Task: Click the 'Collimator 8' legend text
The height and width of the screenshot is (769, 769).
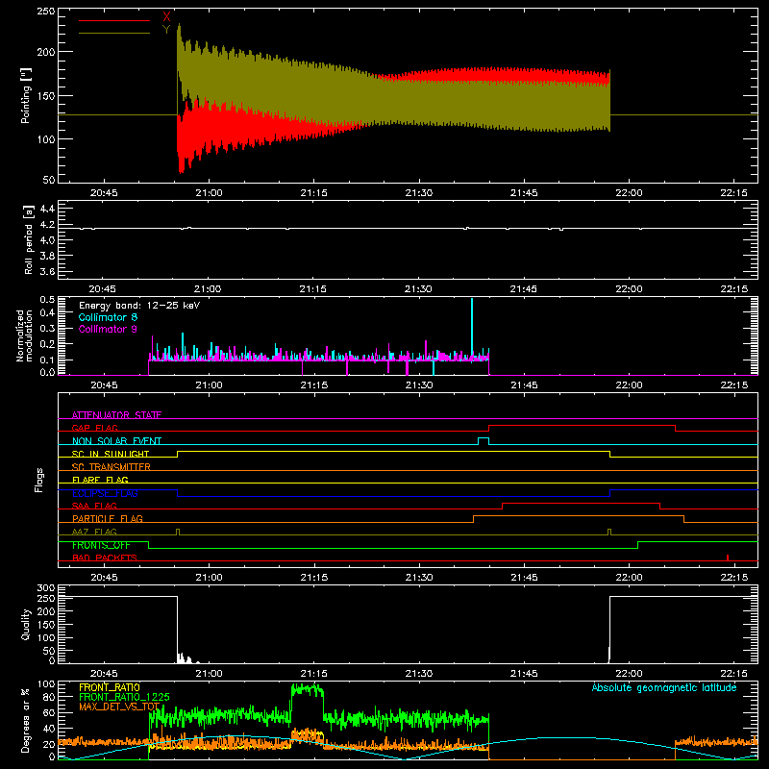Action: (x=108, y=317)
